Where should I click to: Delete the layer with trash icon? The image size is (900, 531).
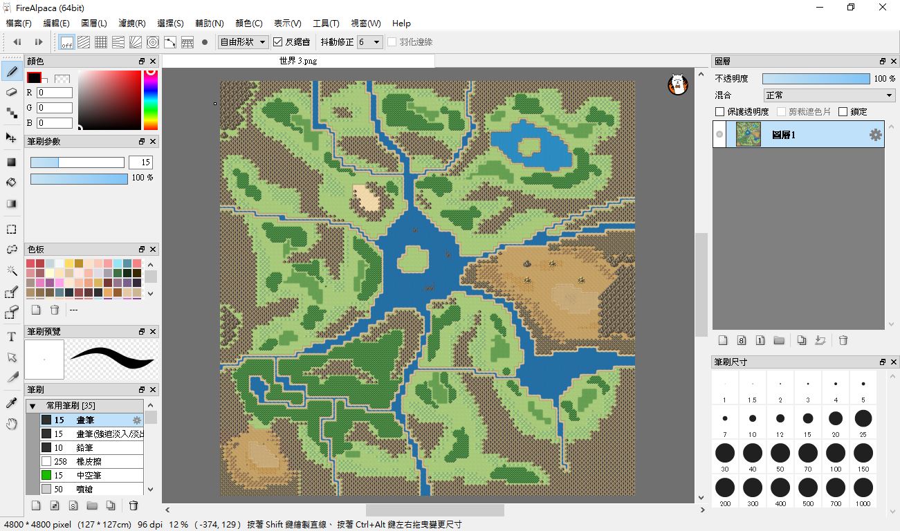coord(843,340)
